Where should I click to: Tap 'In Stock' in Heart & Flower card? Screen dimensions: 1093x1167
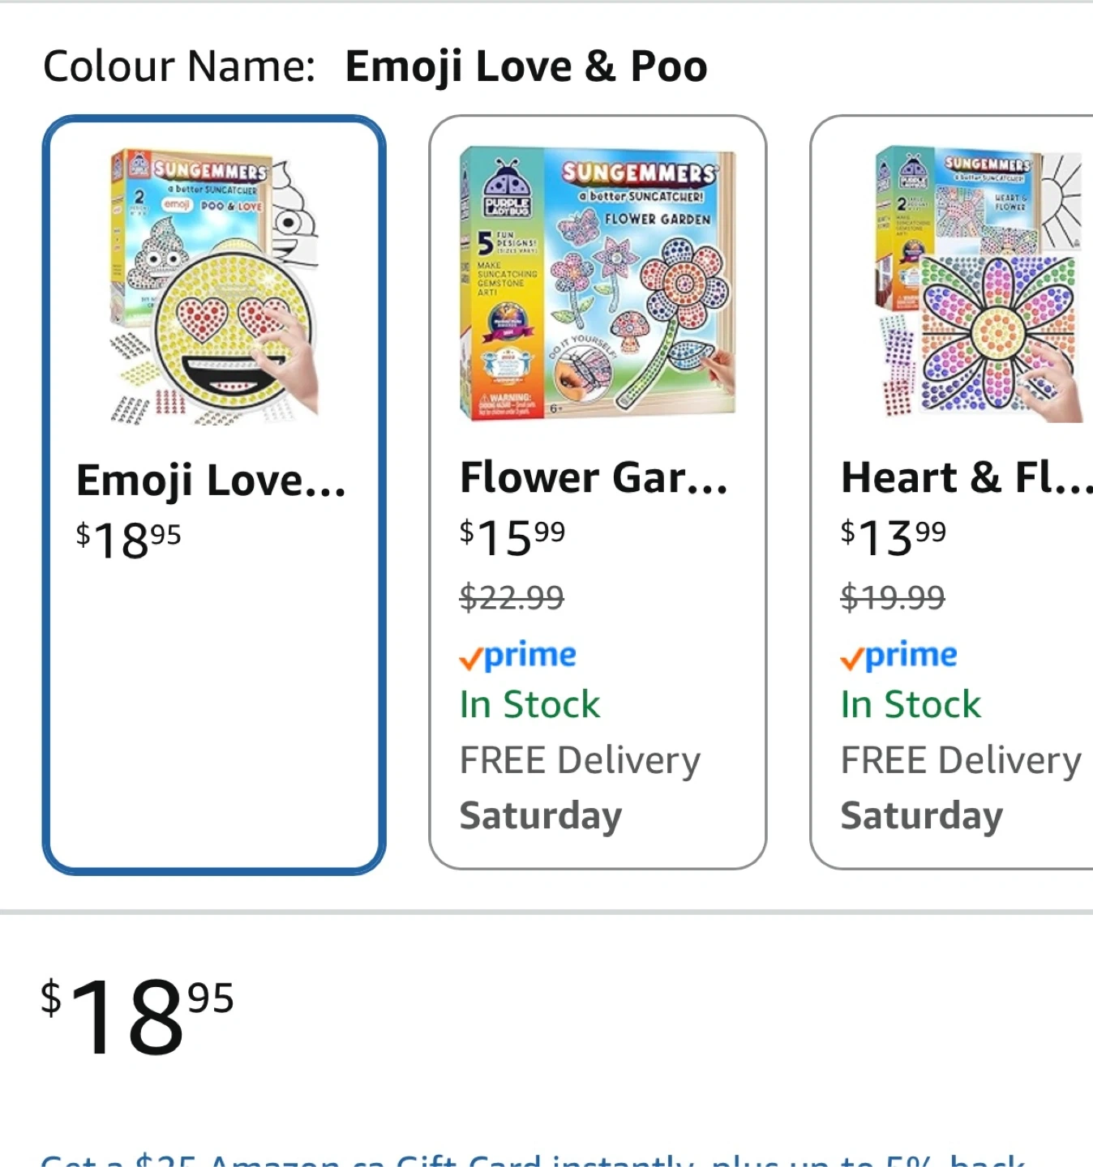click(x=911, y=704)
